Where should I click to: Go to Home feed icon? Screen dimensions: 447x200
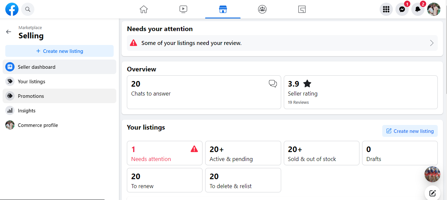[x=144, y=9]
